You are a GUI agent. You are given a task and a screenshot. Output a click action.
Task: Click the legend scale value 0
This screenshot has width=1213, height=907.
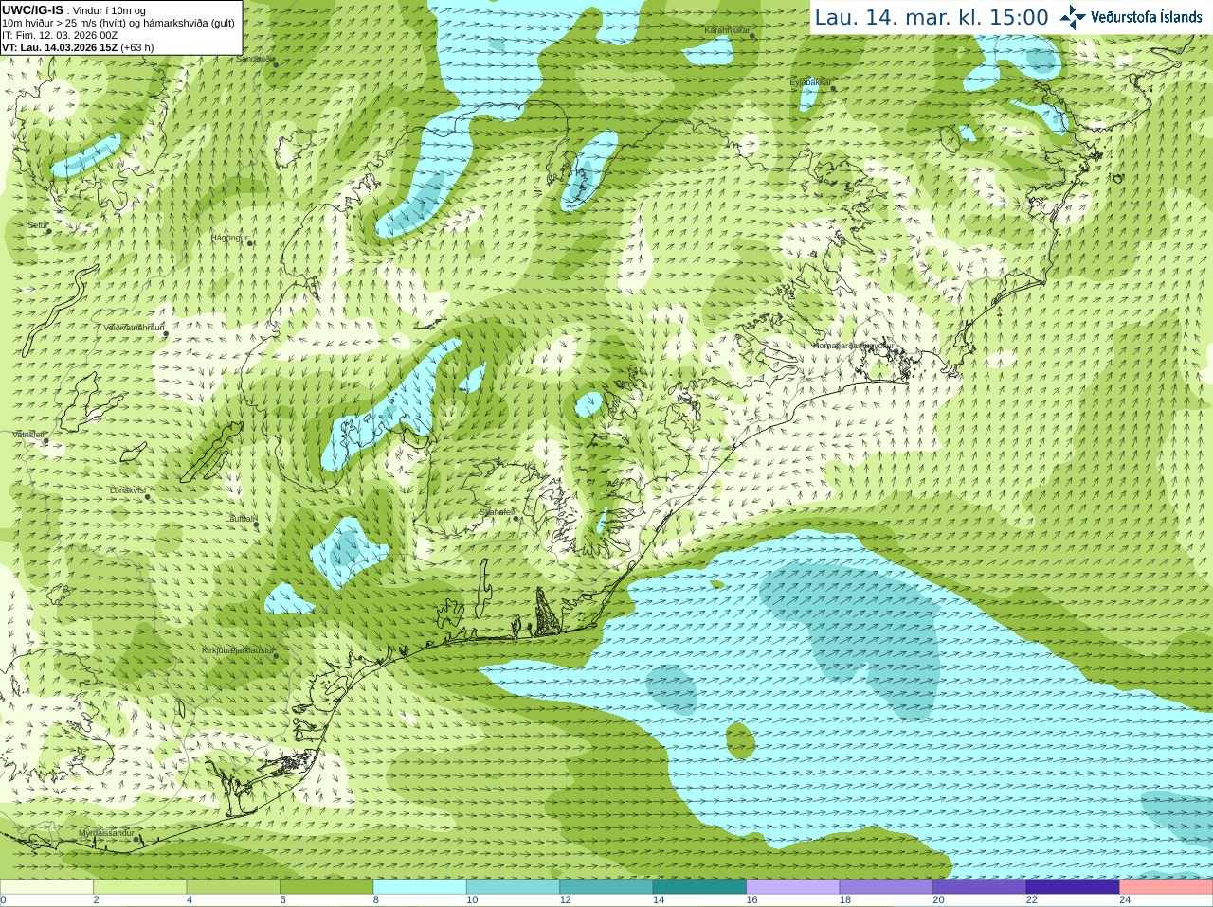3,900
